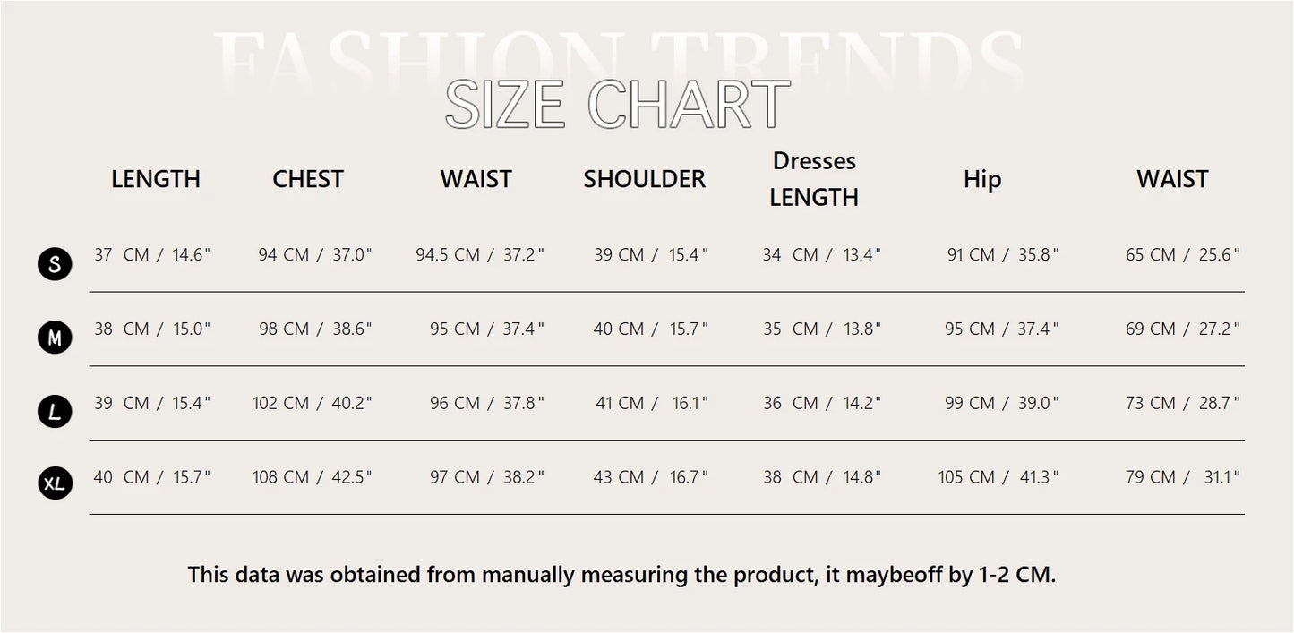Click the WAIST header beside CHEST
Image resolution: width=1294 pixels, height=633 pixels.
(476, 179)
